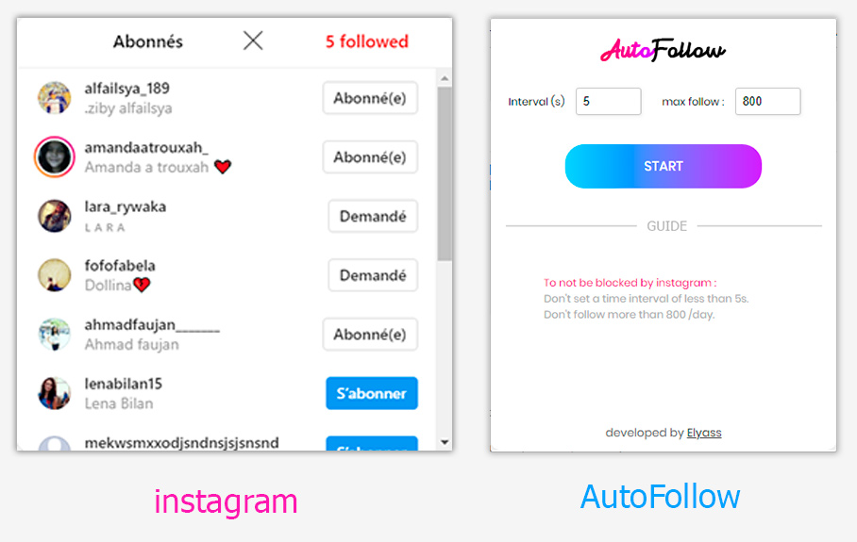Cancel the Demandé request for lara_rywaka
Screen dimensions: 857x542
[x=373, y=216]
